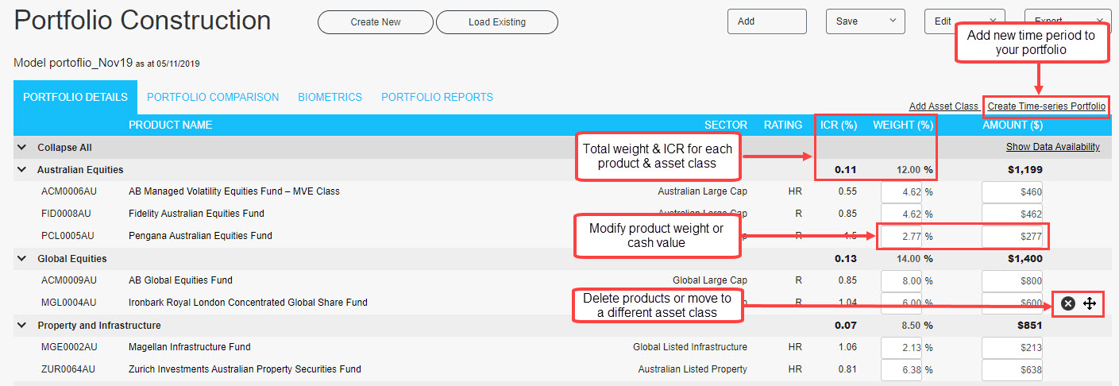Go to Portfolio Reports tab
The height and width of the screenshot is (386, 1119).
pos(437,98)
